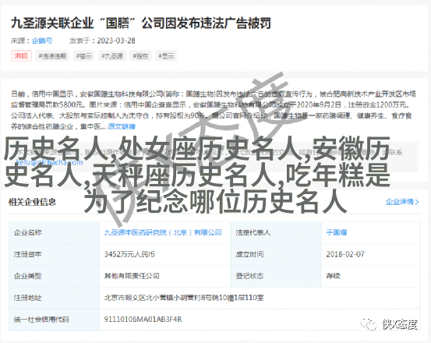Select the 企业类型 label cell

click(54, 276)
